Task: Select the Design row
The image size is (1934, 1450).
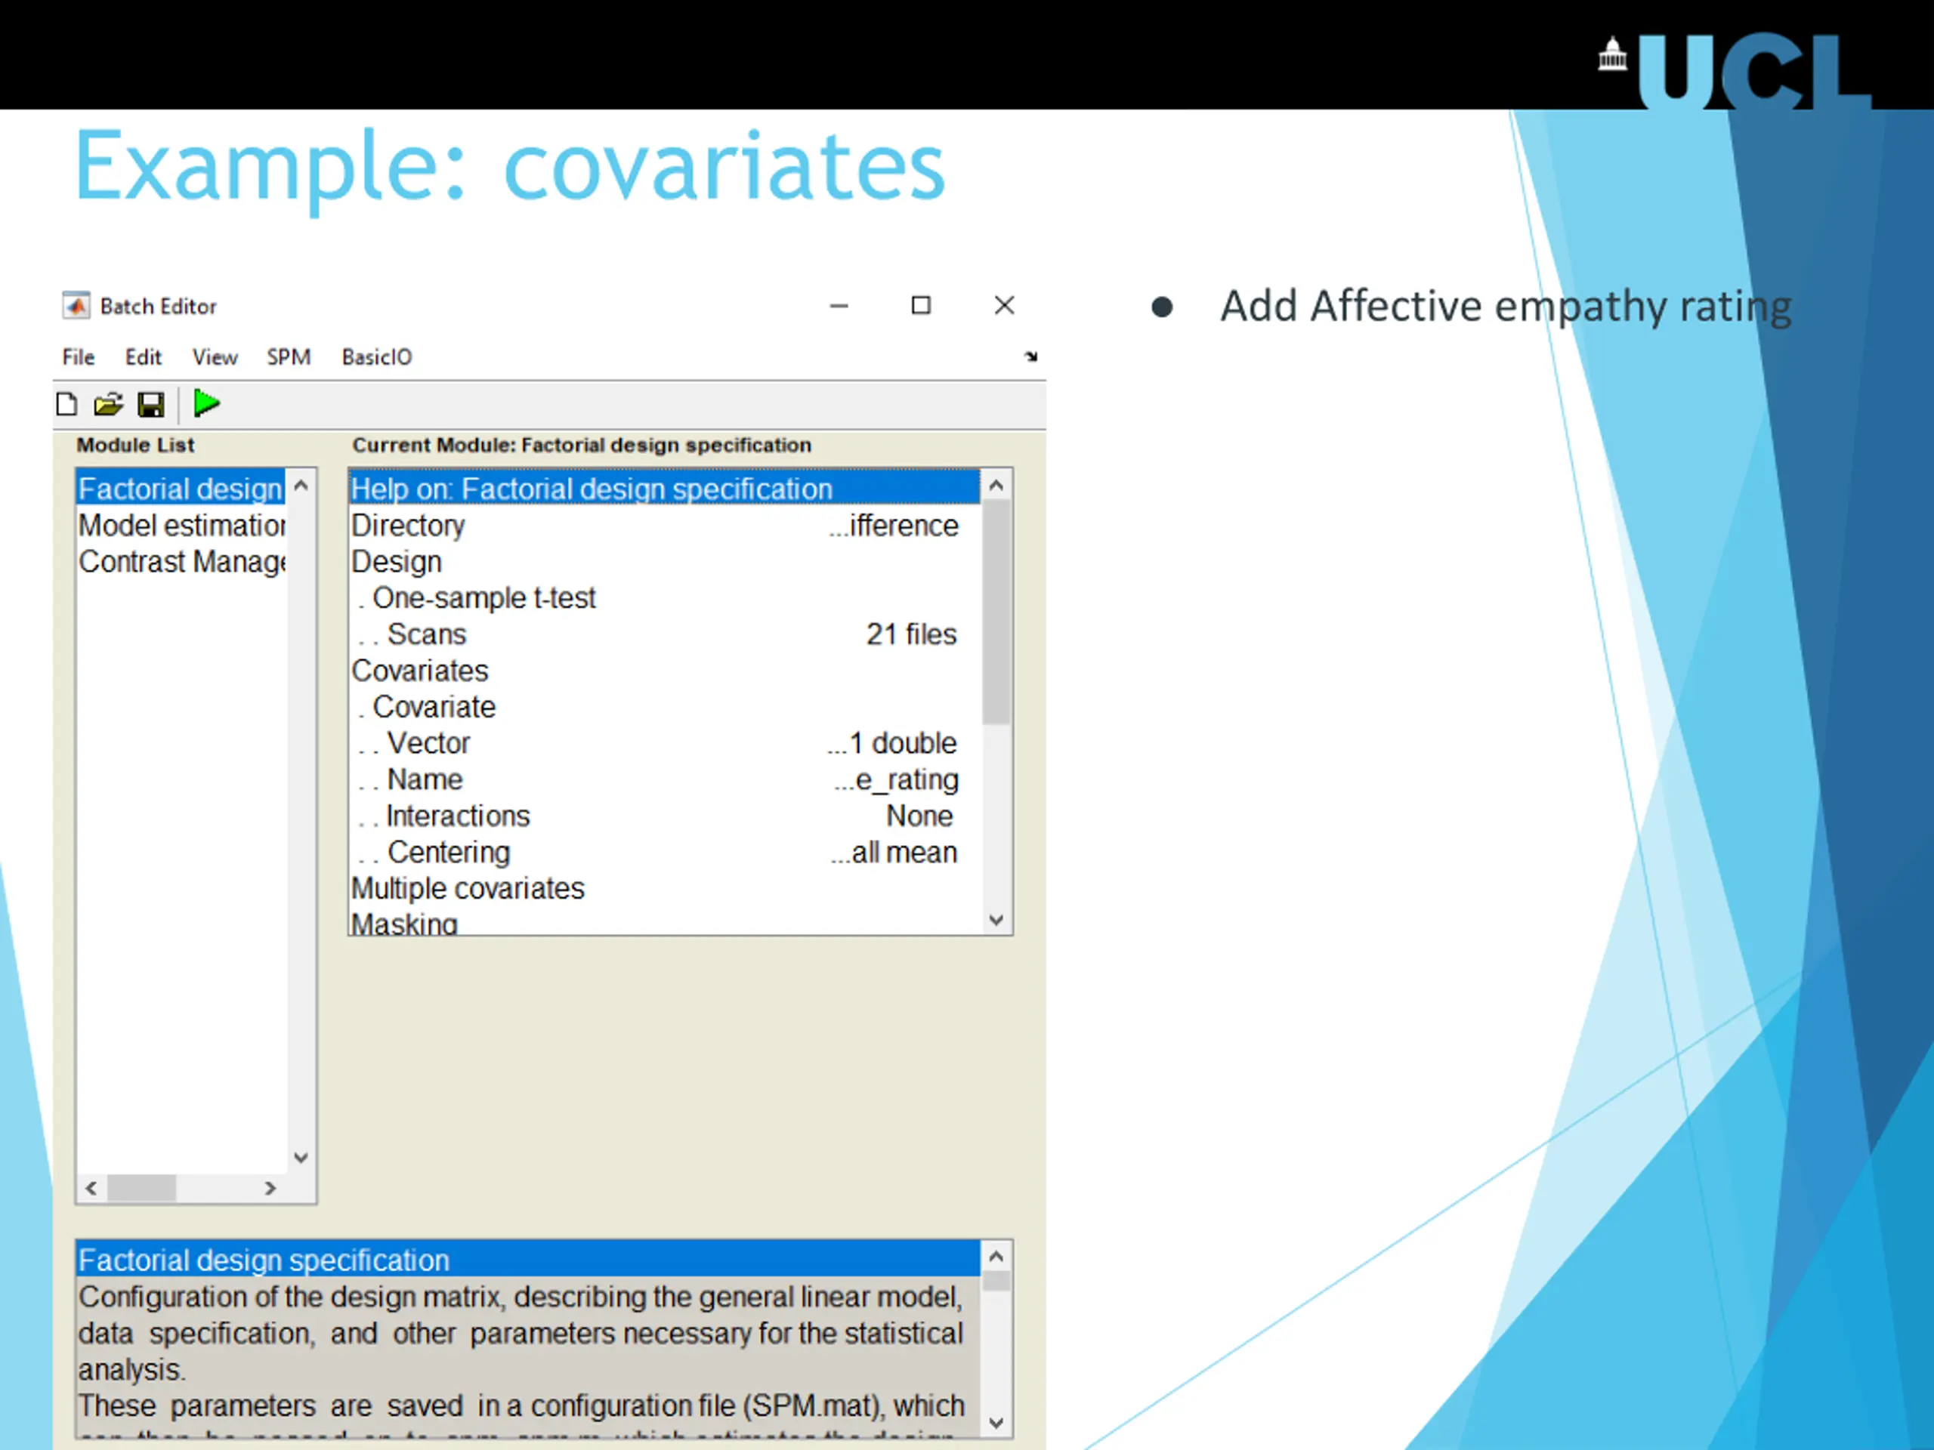Action: point(665,561)
